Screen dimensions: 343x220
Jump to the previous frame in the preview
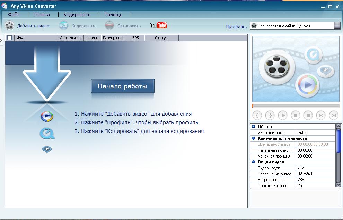pyautogui.click(x=321, y=115)
